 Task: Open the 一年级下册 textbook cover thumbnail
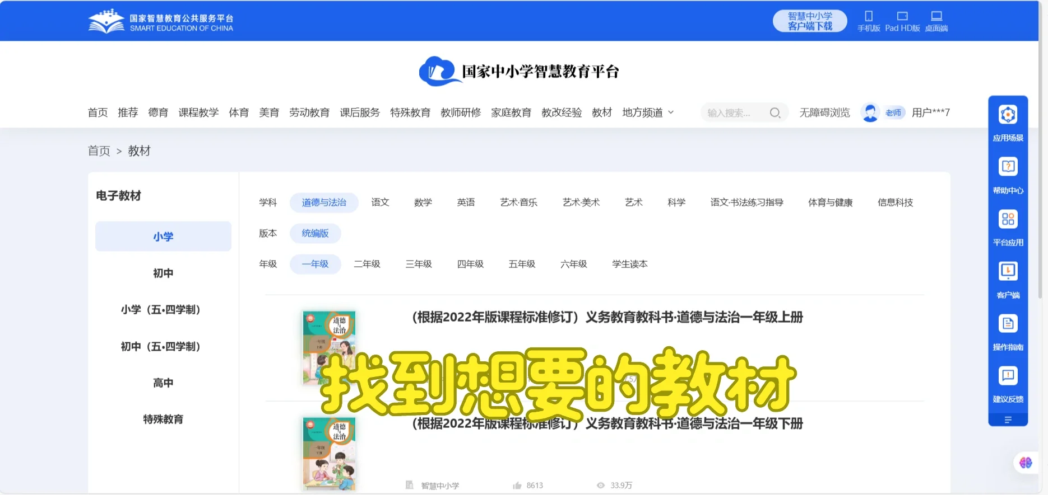329,454
